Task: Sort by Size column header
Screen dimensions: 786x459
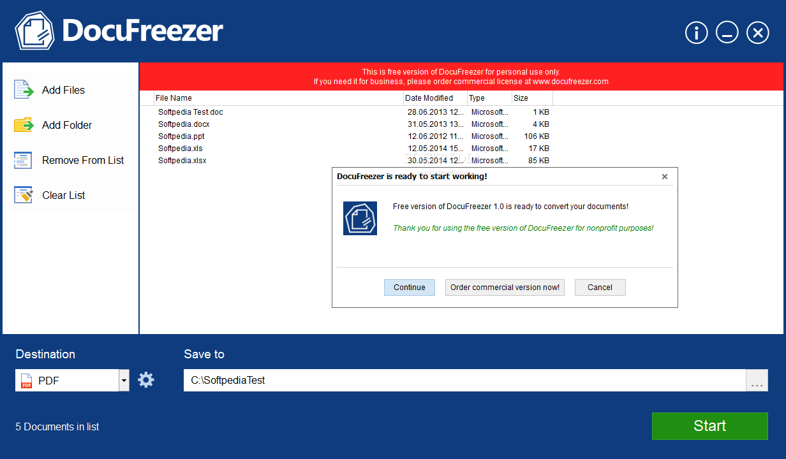Action: point(532,98)
